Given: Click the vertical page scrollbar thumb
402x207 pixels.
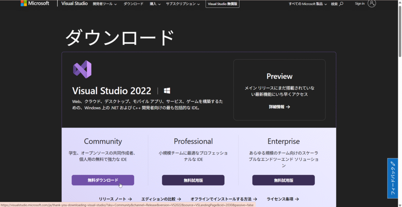Looking at the screenshot, I should click(x=400, y=31).
